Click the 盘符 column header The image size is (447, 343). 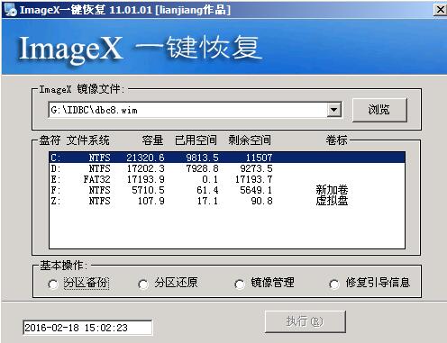(x=50, y=140)
